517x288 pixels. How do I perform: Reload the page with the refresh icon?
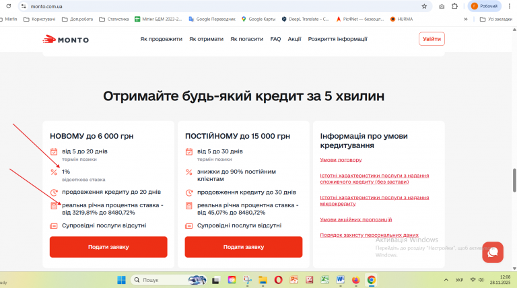click(x=9, y=6)
